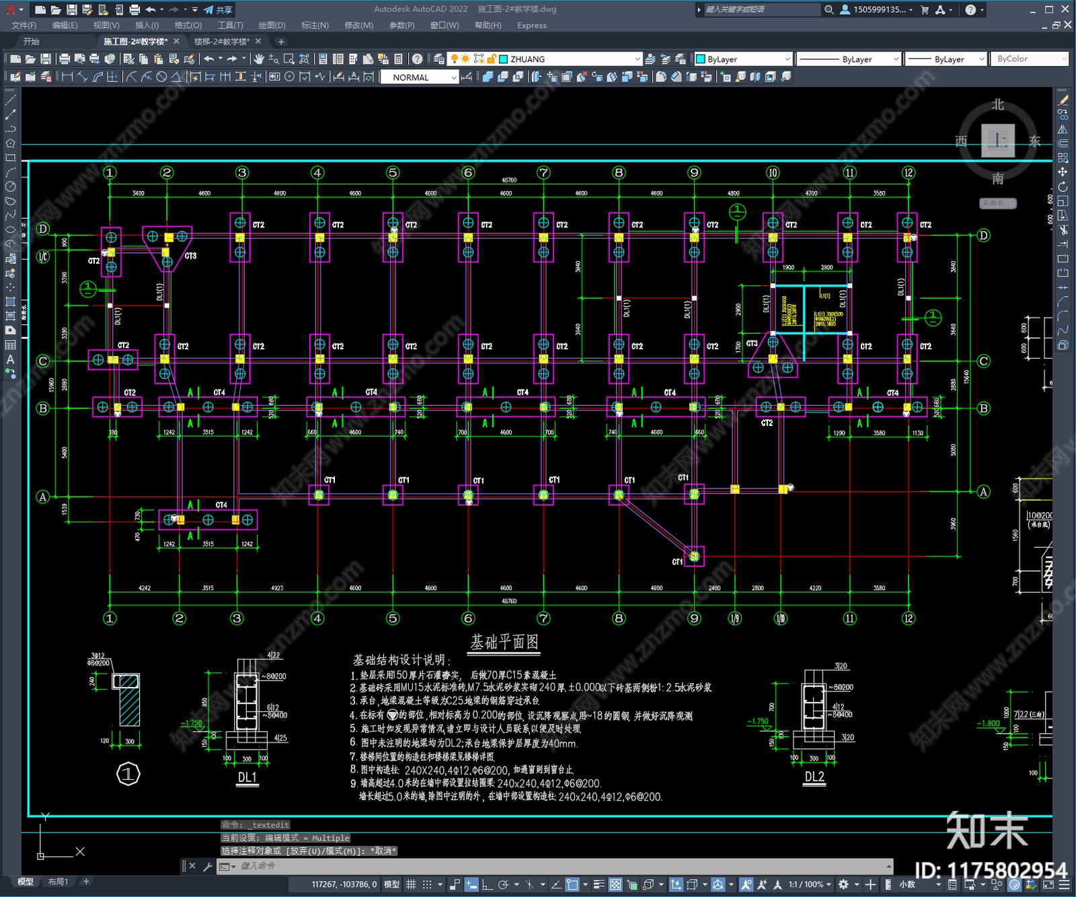
Task: Open the Layer Properties Manager icon
Action: [438, 59]
